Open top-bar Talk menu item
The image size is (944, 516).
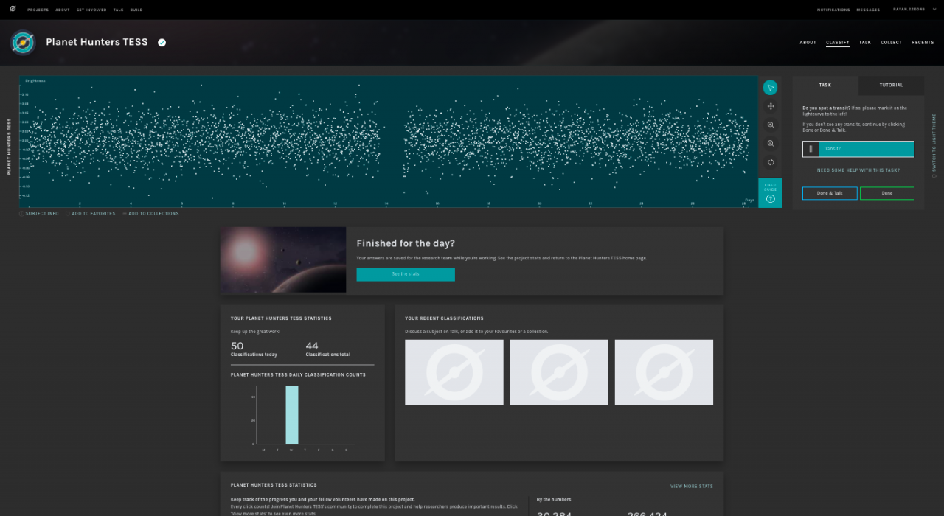(x=119, y=10)
